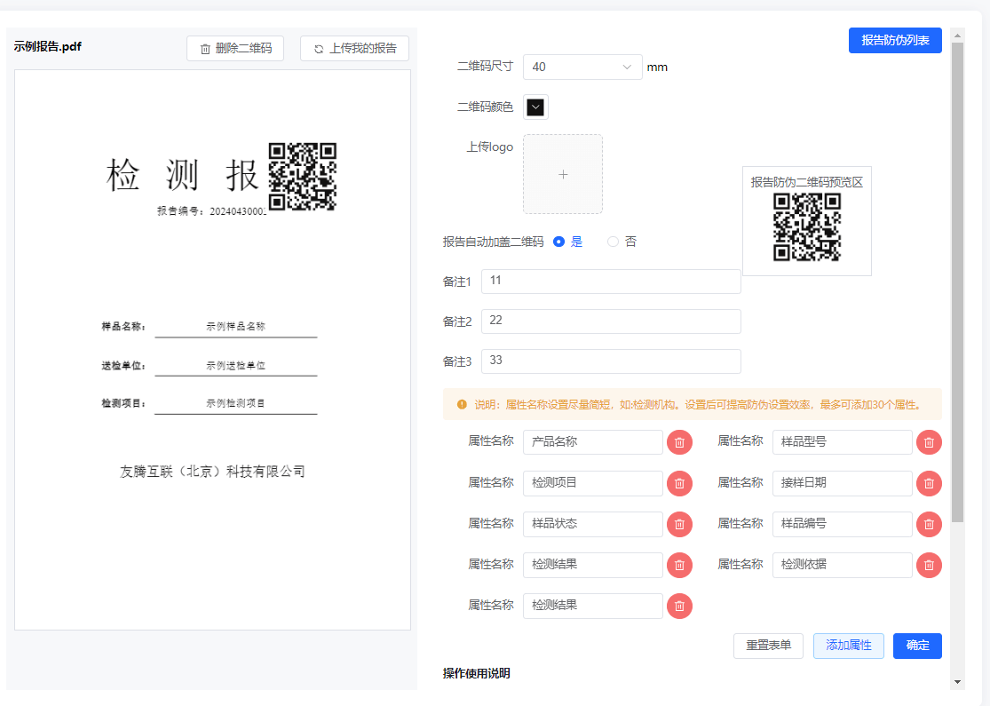Click the 添加属性 button
Viewport: 990px width, 706px height.
(x=848, y=646)
